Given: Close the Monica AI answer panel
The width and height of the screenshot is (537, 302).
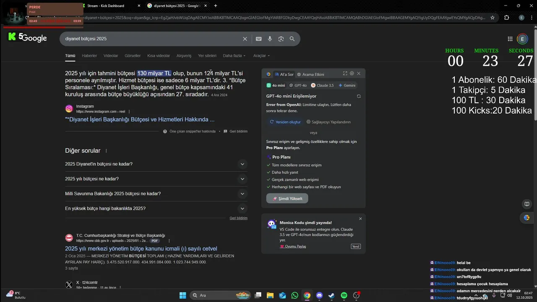Looking at the screenshot, I should (359, 73).
